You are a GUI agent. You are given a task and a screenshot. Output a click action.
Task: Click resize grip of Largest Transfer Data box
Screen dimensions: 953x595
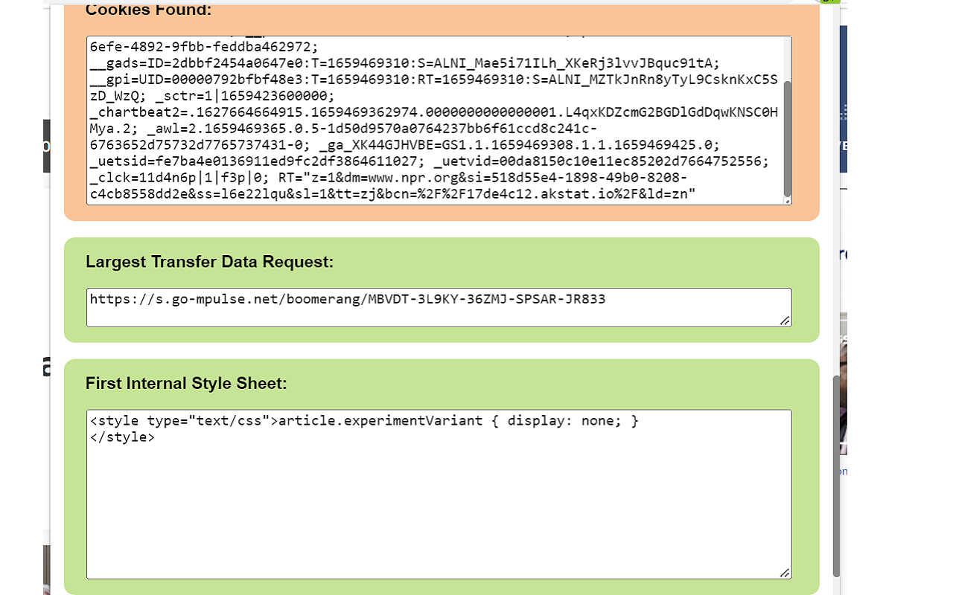coord(785,321)
